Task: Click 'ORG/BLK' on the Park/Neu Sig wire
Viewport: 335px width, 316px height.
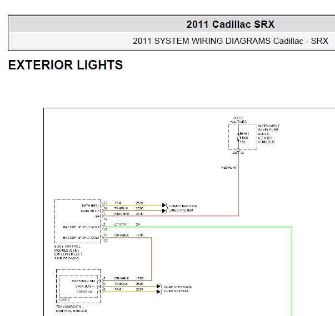Action: click(122, 278)
